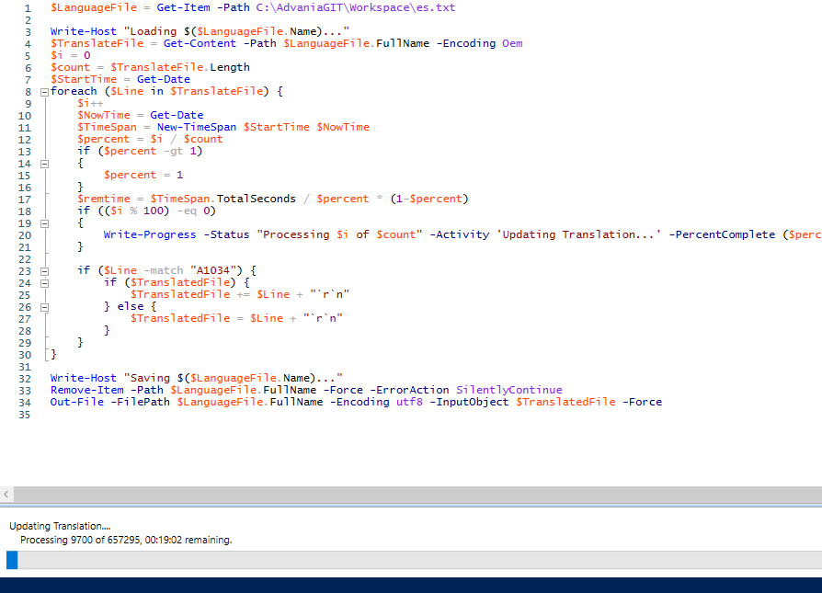Viewport: 822px width, 593px height.
Task: Click the 'Updating Translation....' activity text
Action: pos(59,526)
